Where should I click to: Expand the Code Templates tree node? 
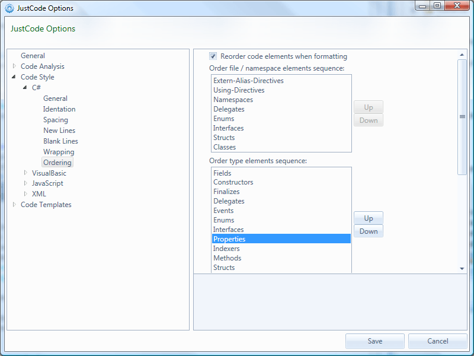point(14,205)
